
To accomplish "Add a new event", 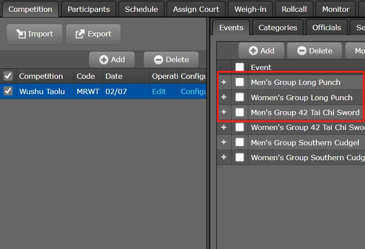I will tap(261, 51).
